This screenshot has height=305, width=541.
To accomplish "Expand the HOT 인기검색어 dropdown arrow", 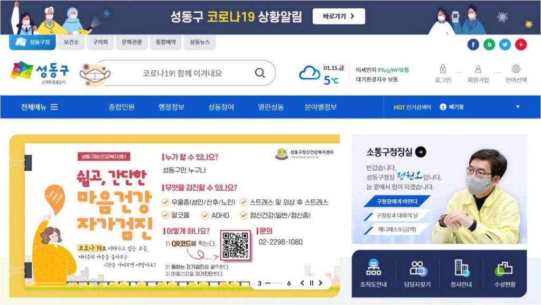I will (517, 107).
